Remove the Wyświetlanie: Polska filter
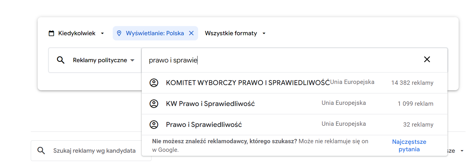Screen dimensions: 469x165 191,33
